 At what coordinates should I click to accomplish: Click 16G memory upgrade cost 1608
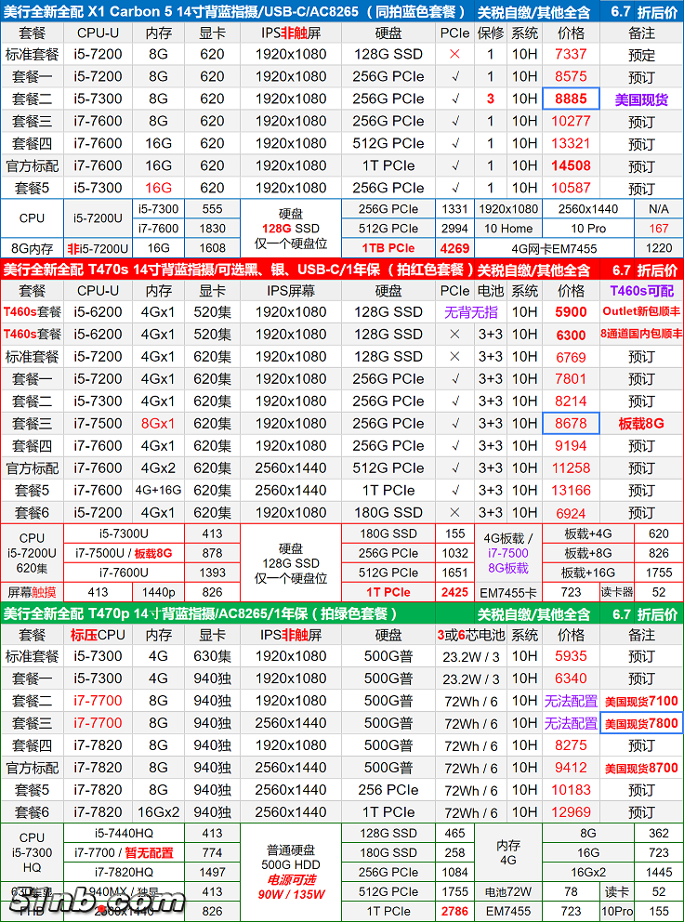tap(212, 248)
